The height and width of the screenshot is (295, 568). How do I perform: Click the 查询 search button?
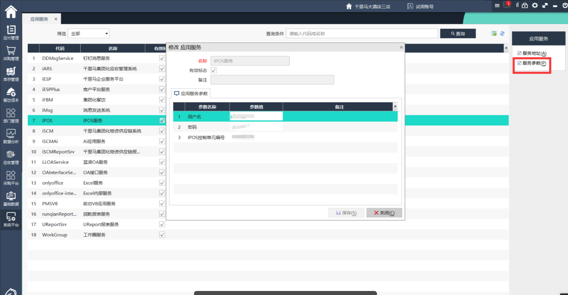[458, 33]
